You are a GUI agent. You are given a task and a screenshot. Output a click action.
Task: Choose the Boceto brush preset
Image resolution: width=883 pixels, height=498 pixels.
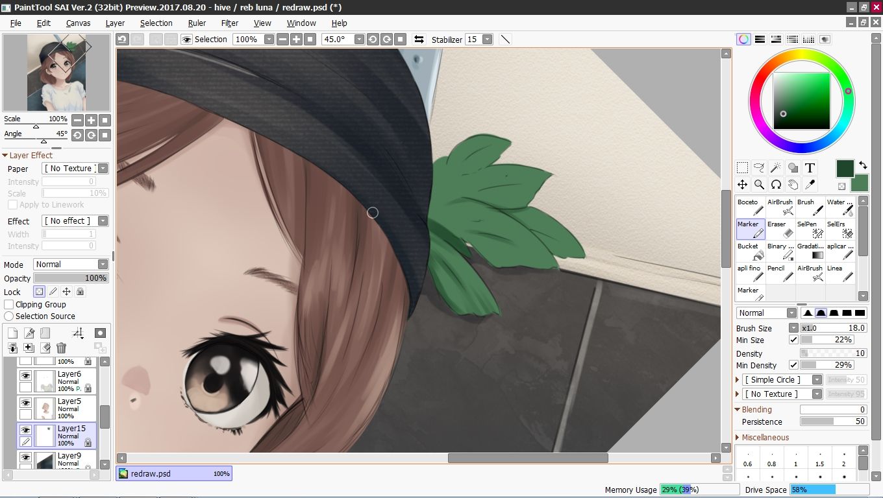[x=751, y=207]
